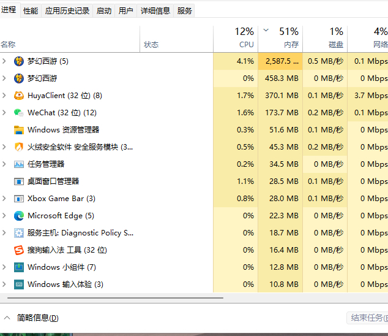Select the Windows 资源管理器 row name
This screenshot has width=388, height=336.
(x=64, y=130)
